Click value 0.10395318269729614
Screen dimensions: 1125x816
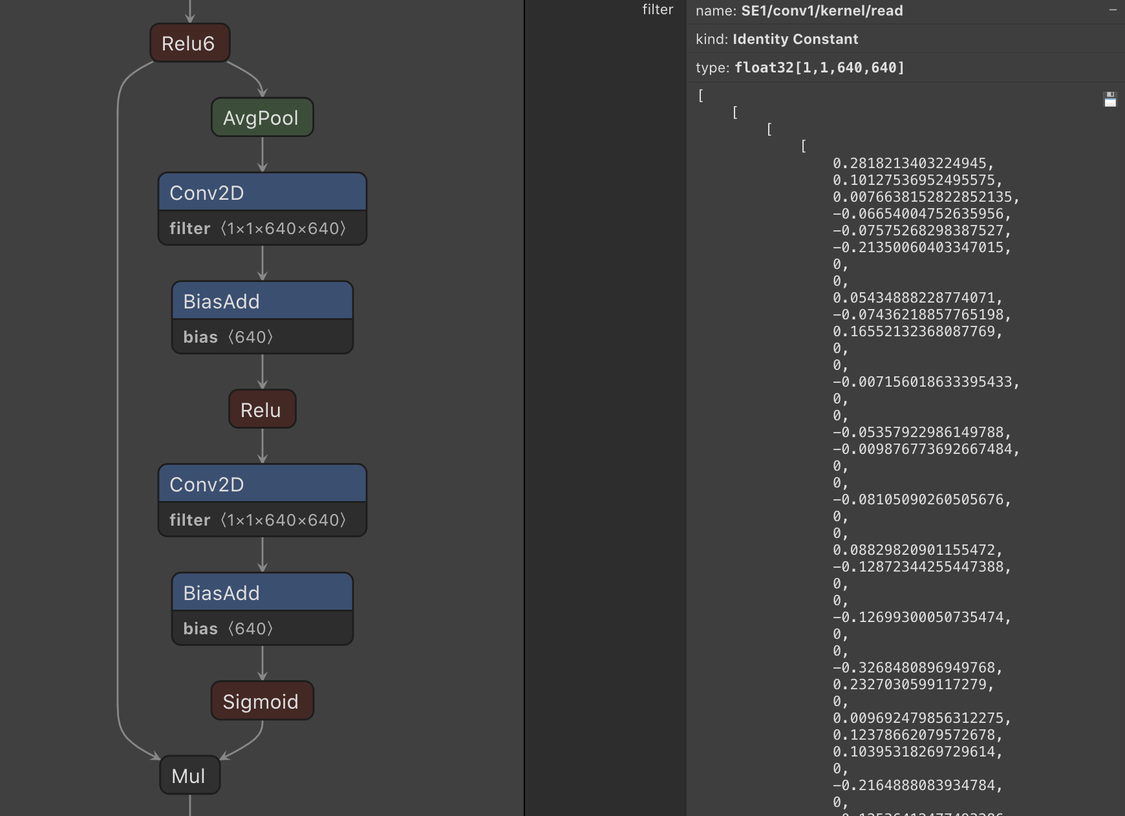[x=917, y=752]
